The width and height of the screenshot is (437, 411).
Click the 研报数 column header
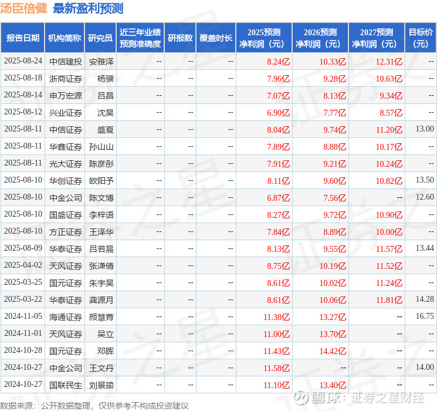click(180, 38)
